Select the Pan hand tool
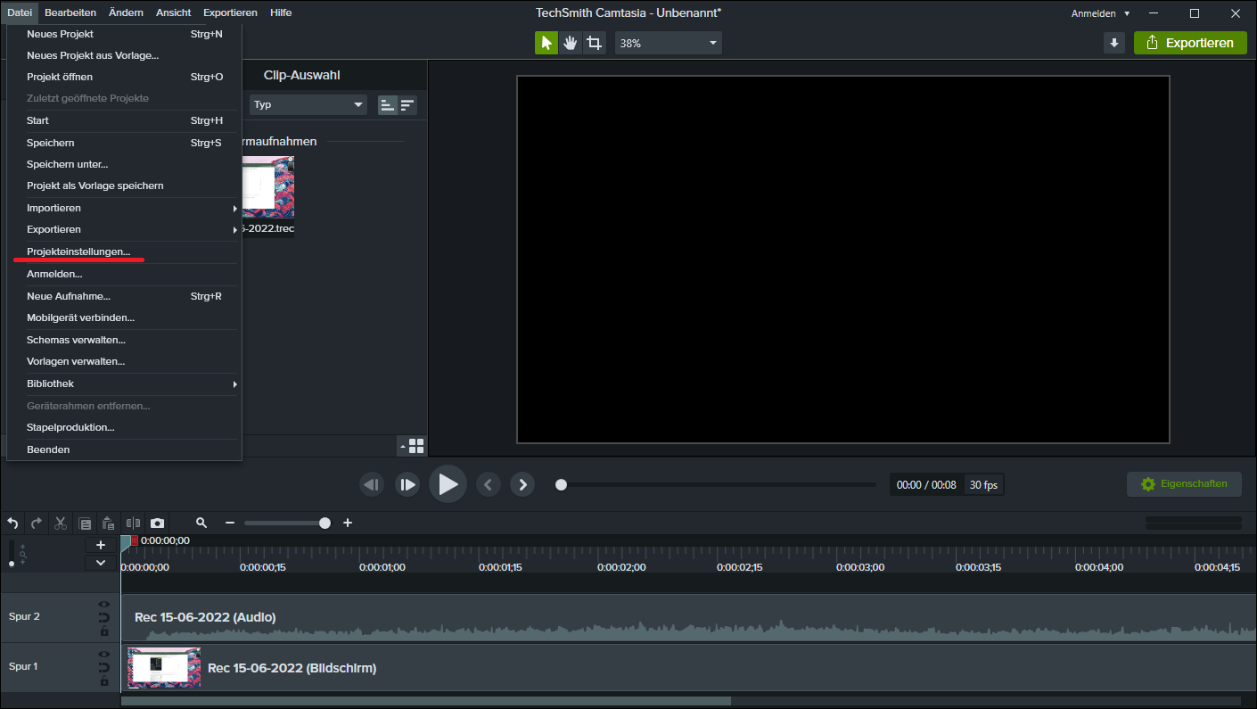Image resolution: width=1257 pixels, height=709 pixels. click(571, 43)
